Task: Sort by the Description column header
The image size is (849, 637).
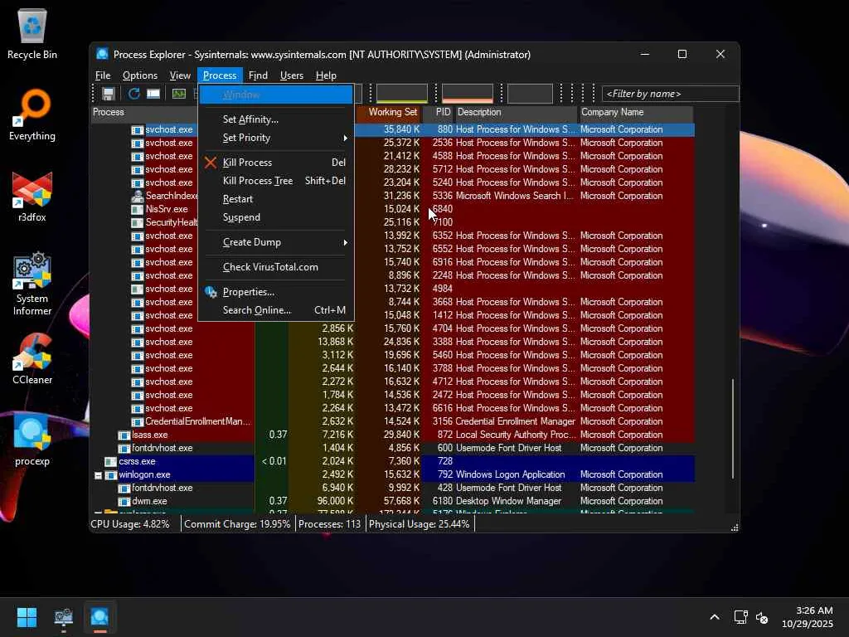Action: pos(517,112)
